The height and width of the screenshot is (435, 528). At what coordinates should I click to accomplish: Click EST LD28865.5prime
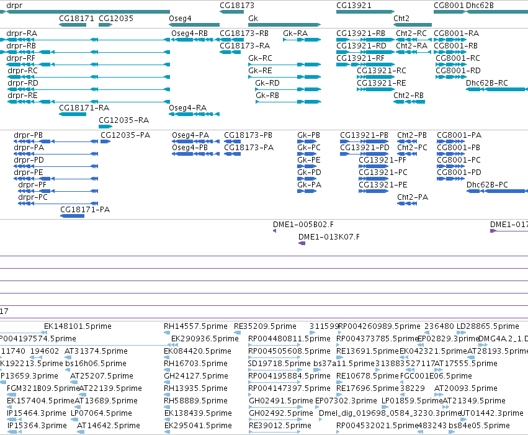[x=488, y=326]
